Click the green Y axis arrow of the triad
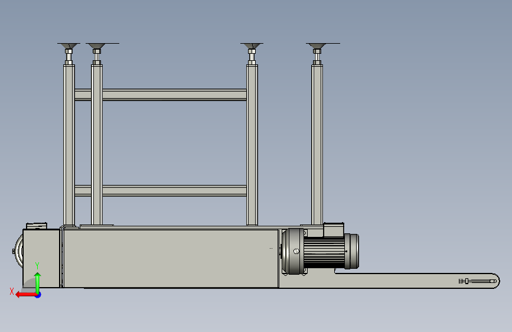The image size is (512, 332). click(x=38, y=282)
